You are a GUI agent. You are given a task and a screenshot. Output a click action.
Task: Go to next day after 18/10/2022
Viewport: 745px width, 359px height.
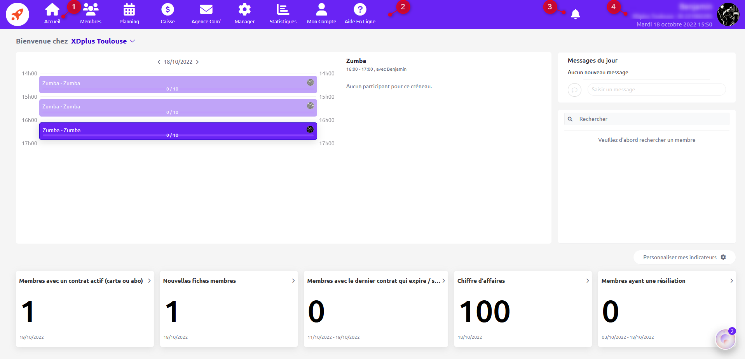click(x=197, y=62)
